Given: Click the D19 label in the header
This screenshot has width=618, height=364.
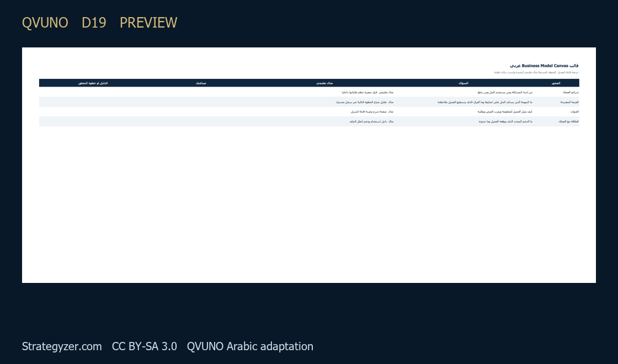Looking at the screenshot, I should [x=94, y=23].
